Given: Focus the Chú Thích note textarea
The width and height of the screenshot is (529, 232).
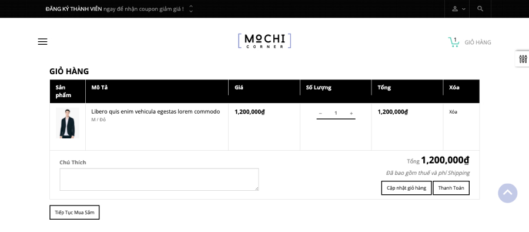Looking at the screenshot, I should (159, 179).
